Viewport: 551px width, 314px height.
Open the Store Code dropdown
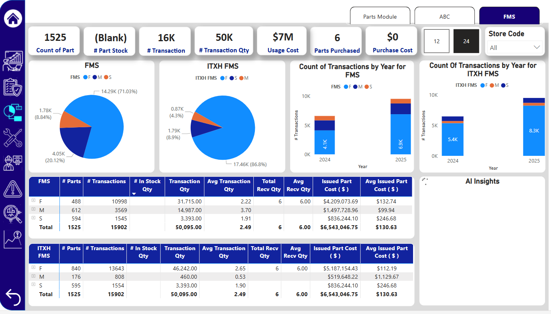coord(515,47)
